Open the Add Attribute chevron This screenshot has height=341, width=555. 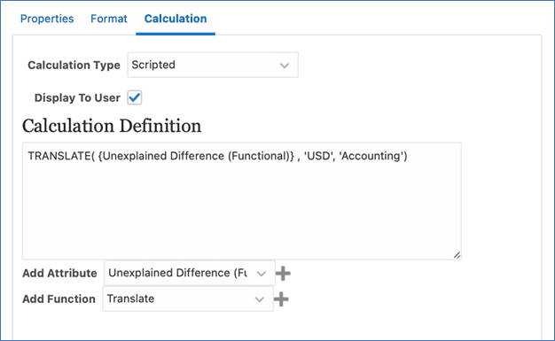coord(262,274)
